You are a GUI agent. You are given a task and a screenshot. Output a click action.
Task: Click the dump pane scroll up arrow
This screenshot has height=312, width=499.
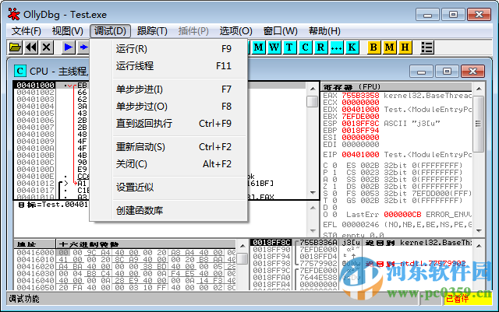pyautogui.click(x=242, y=246)
